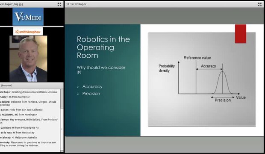Click the scroll-down arrow under the chat
The width and height of the screenshot is (265, 154).
(62, 151)
